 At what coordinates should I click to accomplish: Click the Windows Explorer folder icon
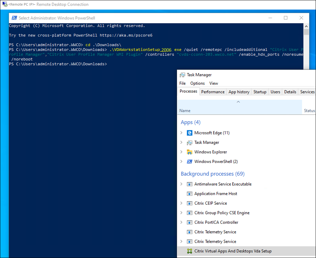[x=189, y=152]
